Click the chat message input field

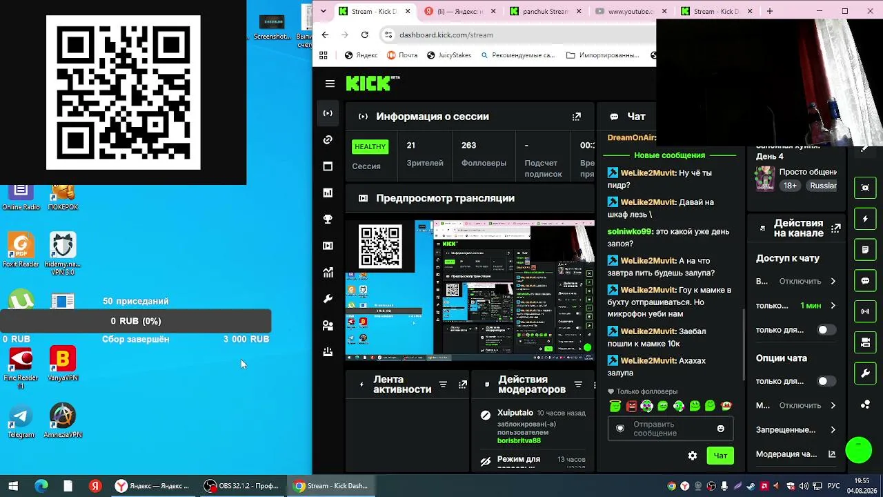tap(671, 429)
